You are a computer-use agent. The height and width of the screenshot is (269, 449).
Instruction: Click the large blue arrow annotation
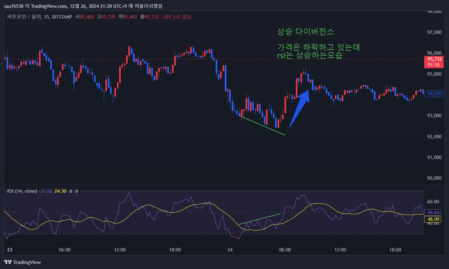pos(300,106)
